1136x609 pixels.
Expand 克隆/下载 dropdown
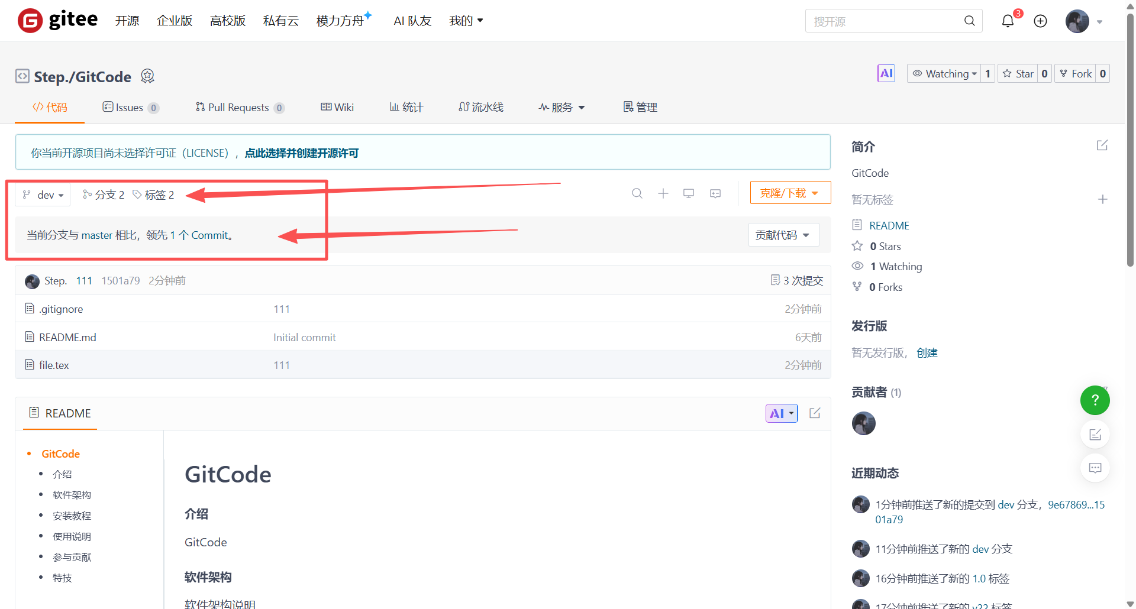790,193
